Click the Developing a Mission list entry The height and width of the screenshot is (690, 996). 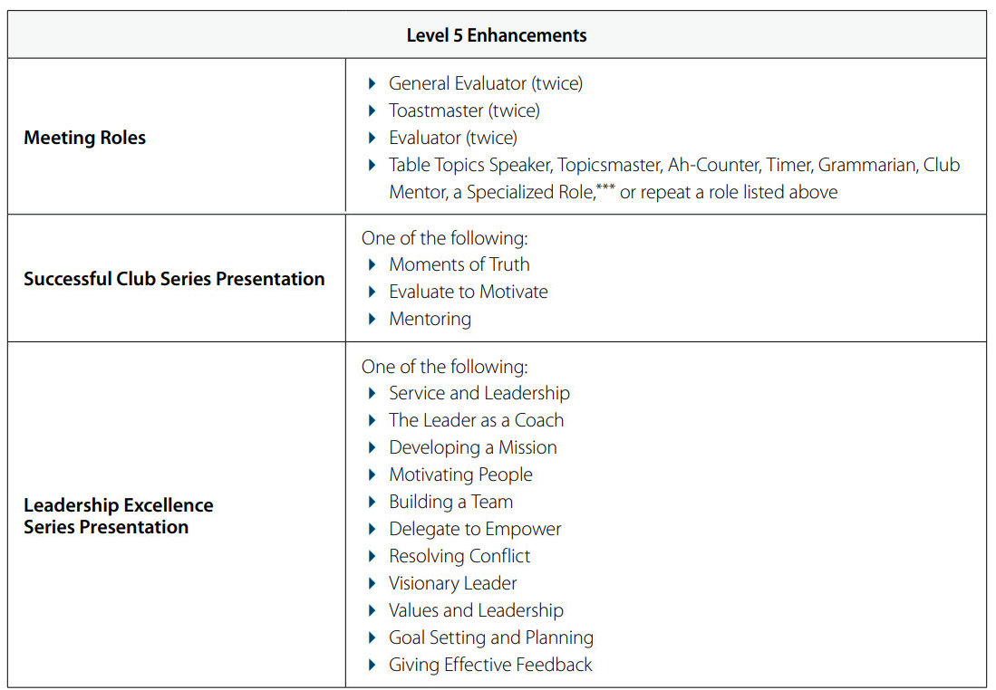coord(473,447)
